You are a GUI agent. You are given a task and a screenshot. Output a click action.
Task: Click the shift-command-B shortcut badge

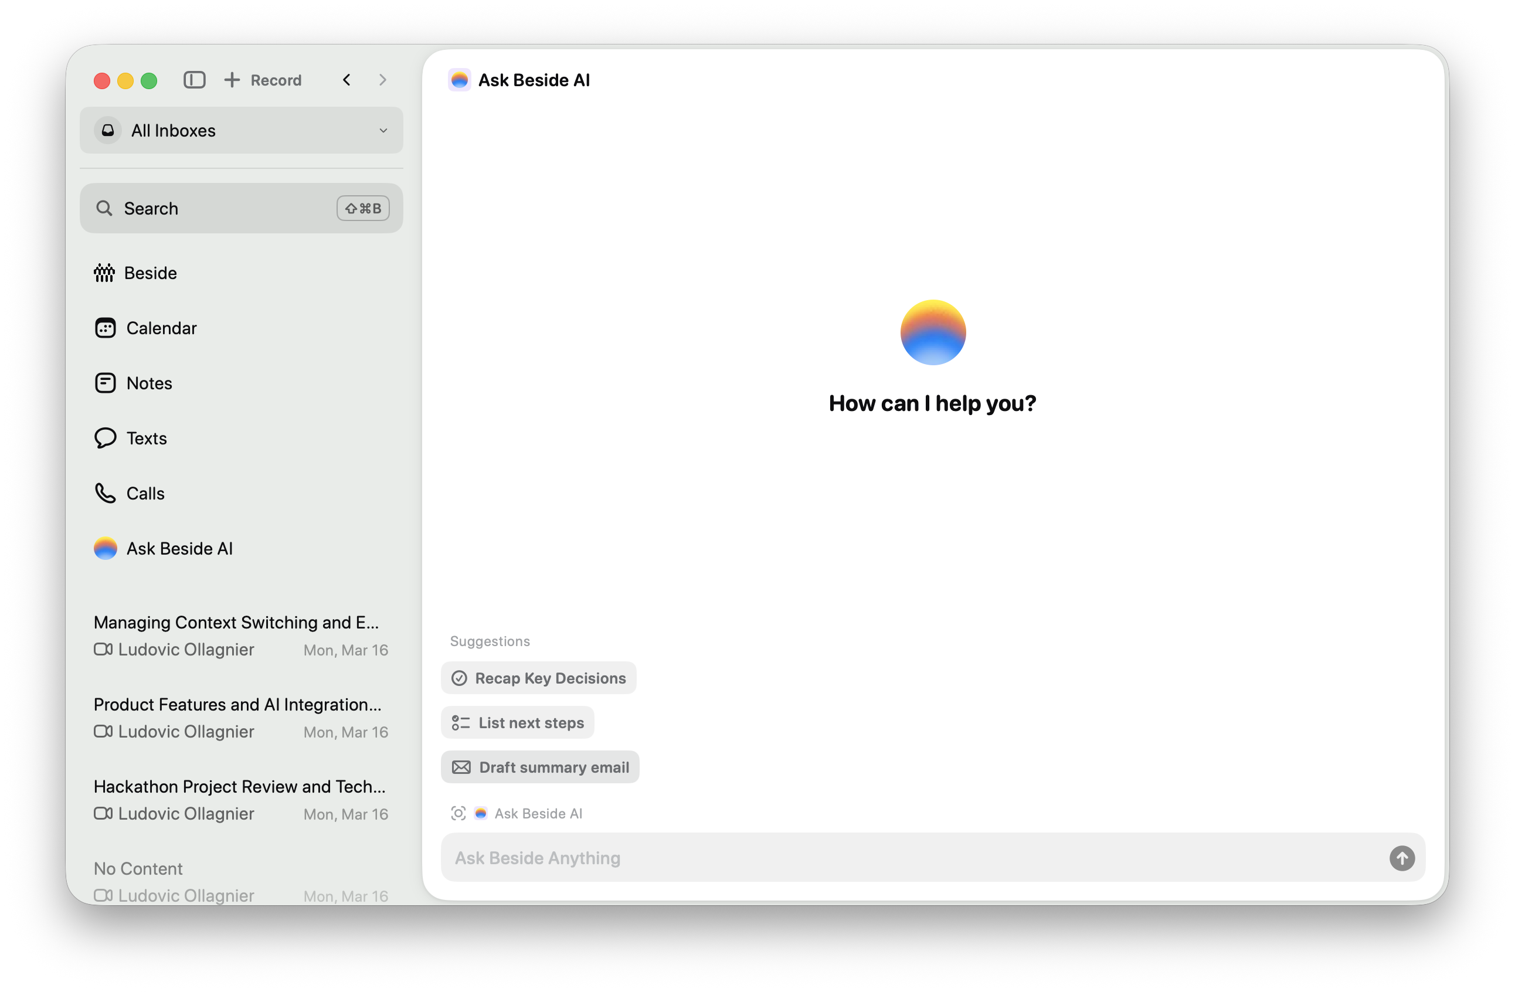coord(363,208)
